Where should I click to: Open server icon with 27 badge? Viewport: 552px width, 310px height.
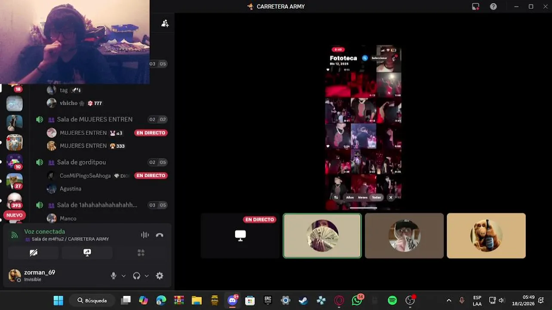[15, 181]
